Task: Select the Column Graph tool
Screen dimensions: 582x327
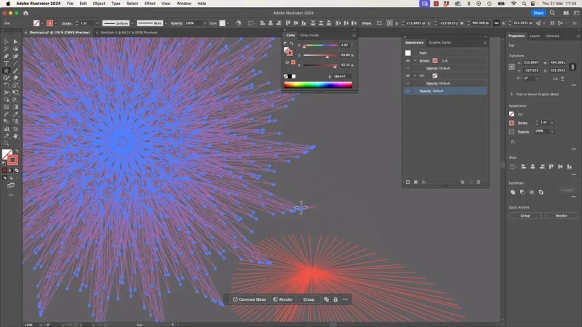Action: click(x=7, y=129)
